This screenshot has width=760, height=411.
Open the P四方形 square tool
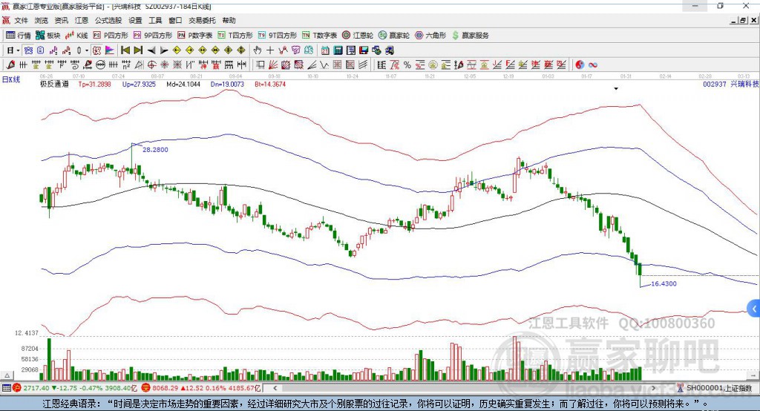(x=111, y=36)
